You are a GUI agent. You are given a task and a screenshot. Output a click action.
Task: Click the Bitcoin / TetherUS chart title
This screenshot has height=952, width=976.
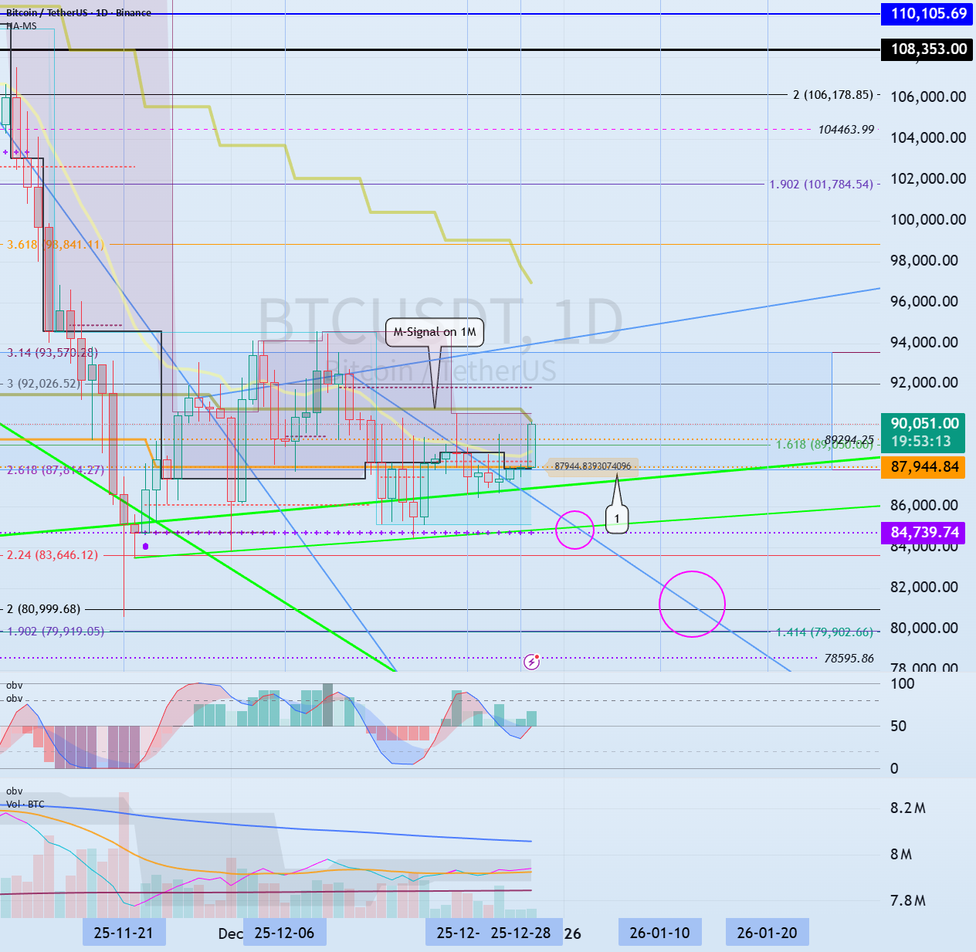(x=79, y=13)
